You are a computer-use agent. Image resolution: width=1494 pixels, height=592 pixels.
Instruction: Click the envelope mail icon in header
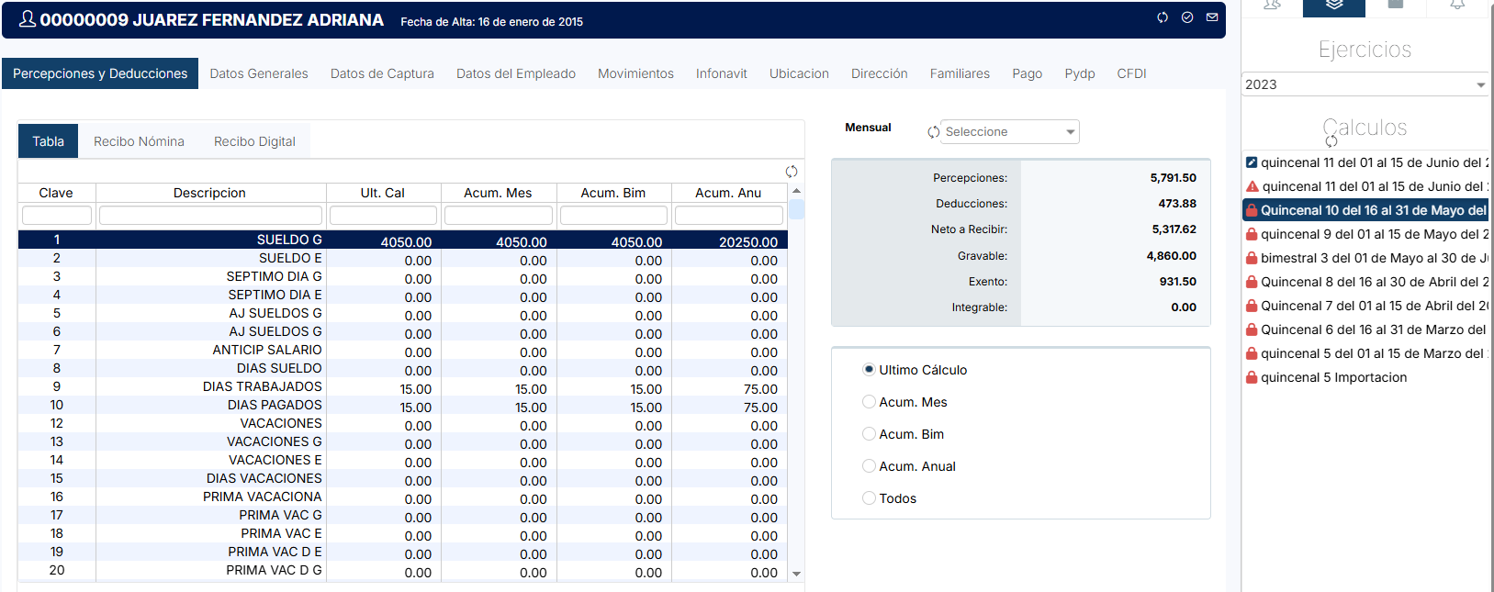point(1212,17)
